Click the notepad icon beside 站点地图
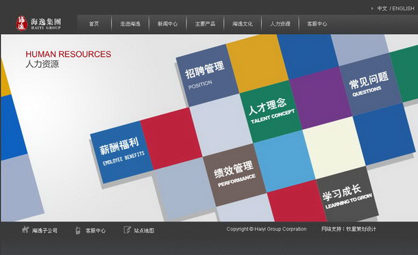 click(127, 230)
